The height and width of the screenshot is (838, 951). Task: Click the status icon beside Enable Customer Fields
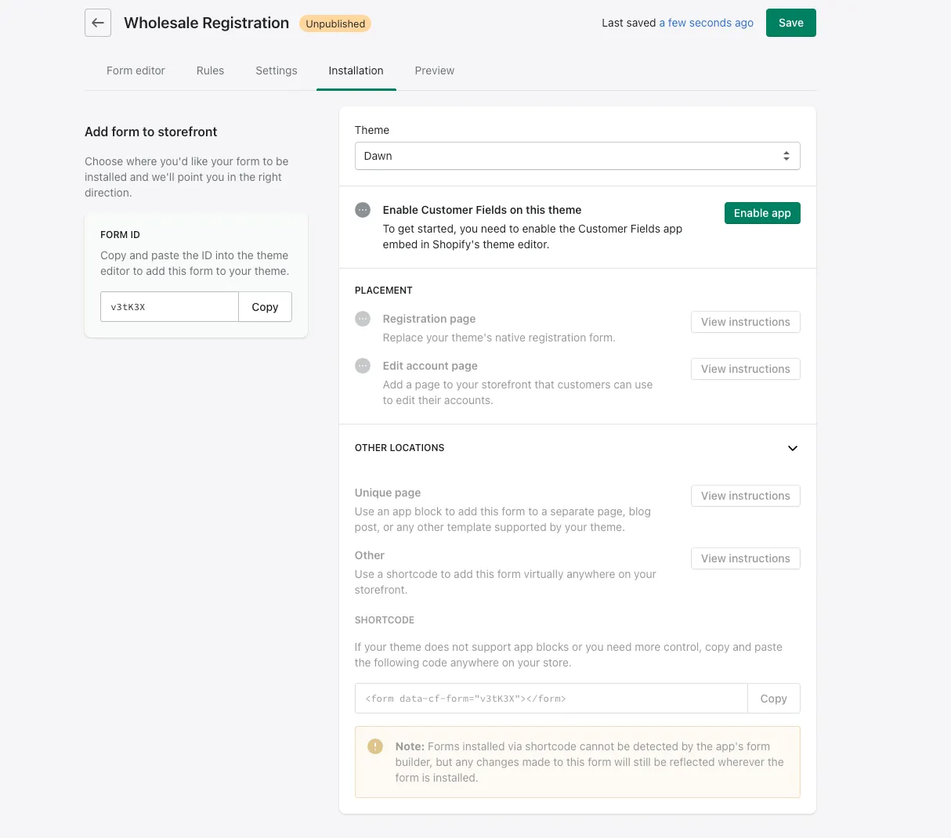click(x=362, y=209)
